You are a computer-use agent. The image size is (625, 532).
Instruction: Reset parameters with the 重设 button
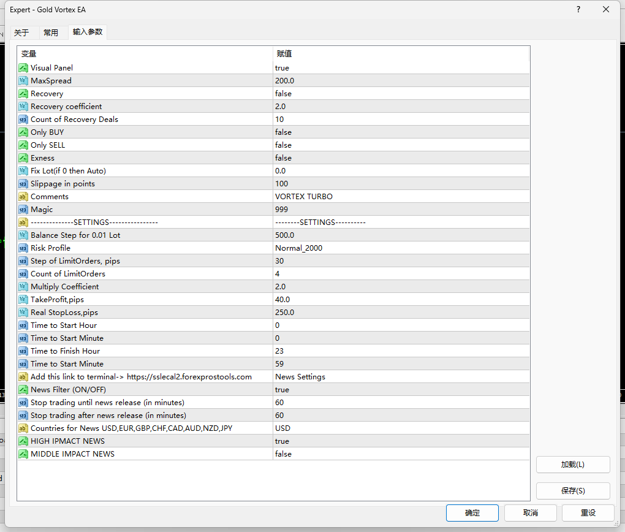coord(588,513)
